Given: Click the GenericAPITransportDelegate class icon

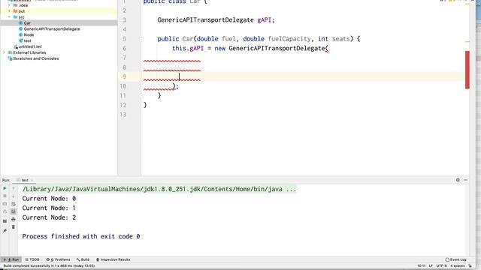Looking at the screenshot, I should pos(21,28).
